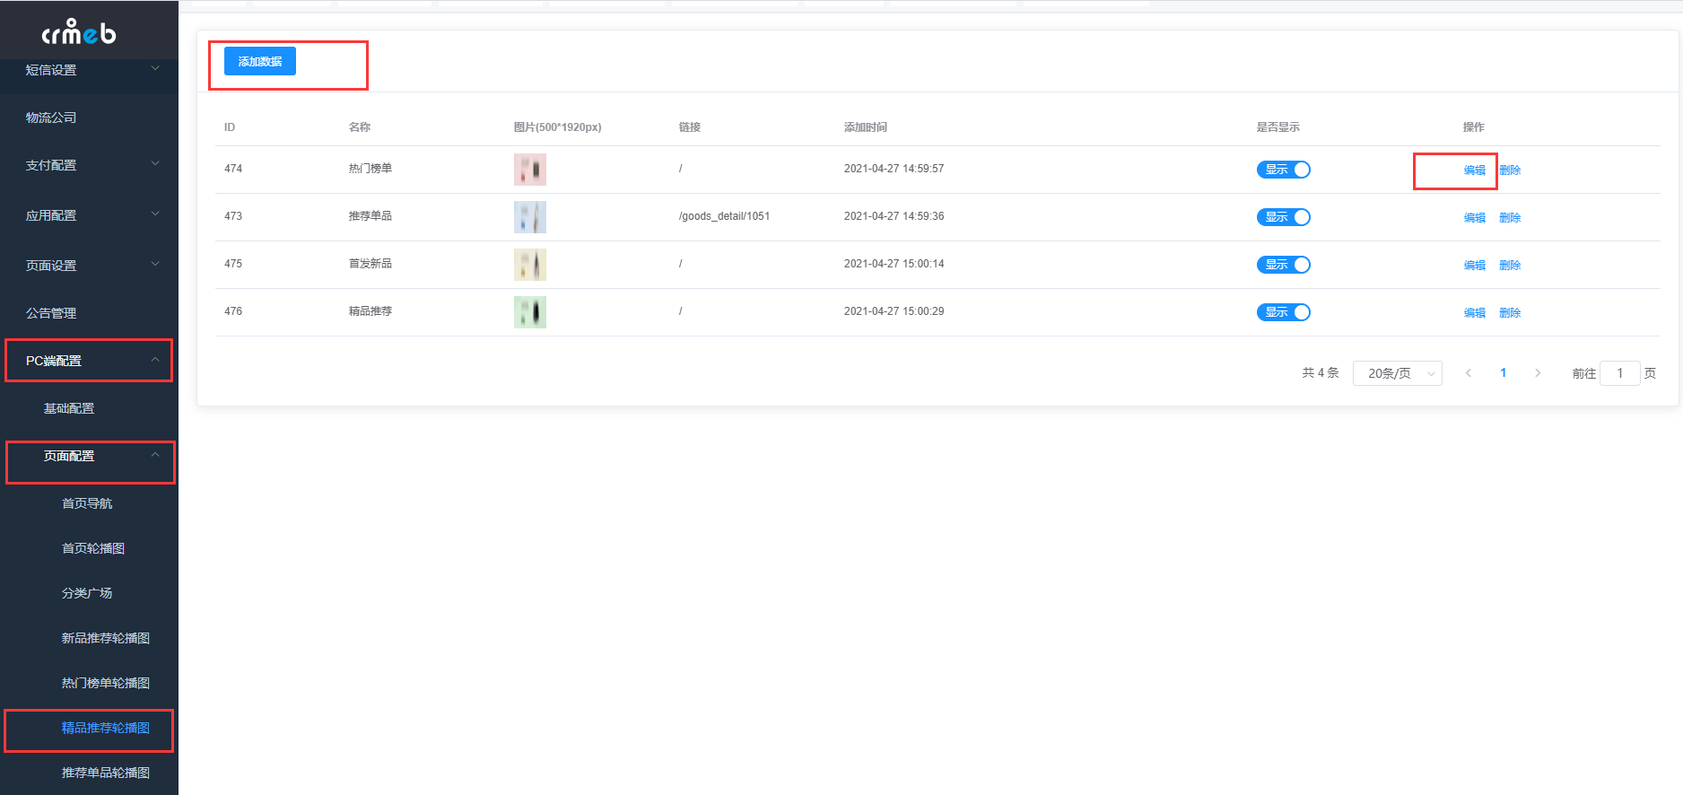Open 首页轮播图 menu item
The image size is (1683, 795).
[89, 548]
